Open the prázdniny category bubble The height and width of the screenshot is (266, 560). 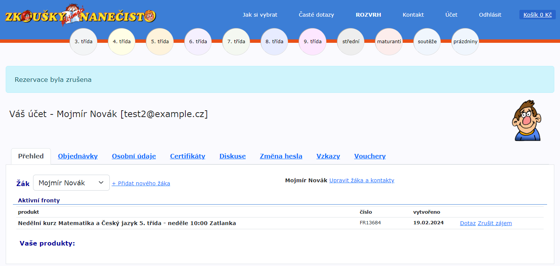click(465, 42)
